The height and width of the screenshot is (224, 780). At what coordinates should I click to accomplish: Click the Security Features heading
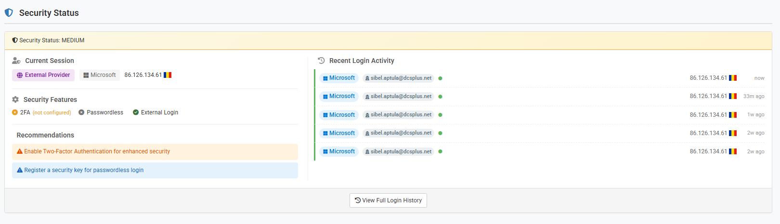[x=50, y=100]
